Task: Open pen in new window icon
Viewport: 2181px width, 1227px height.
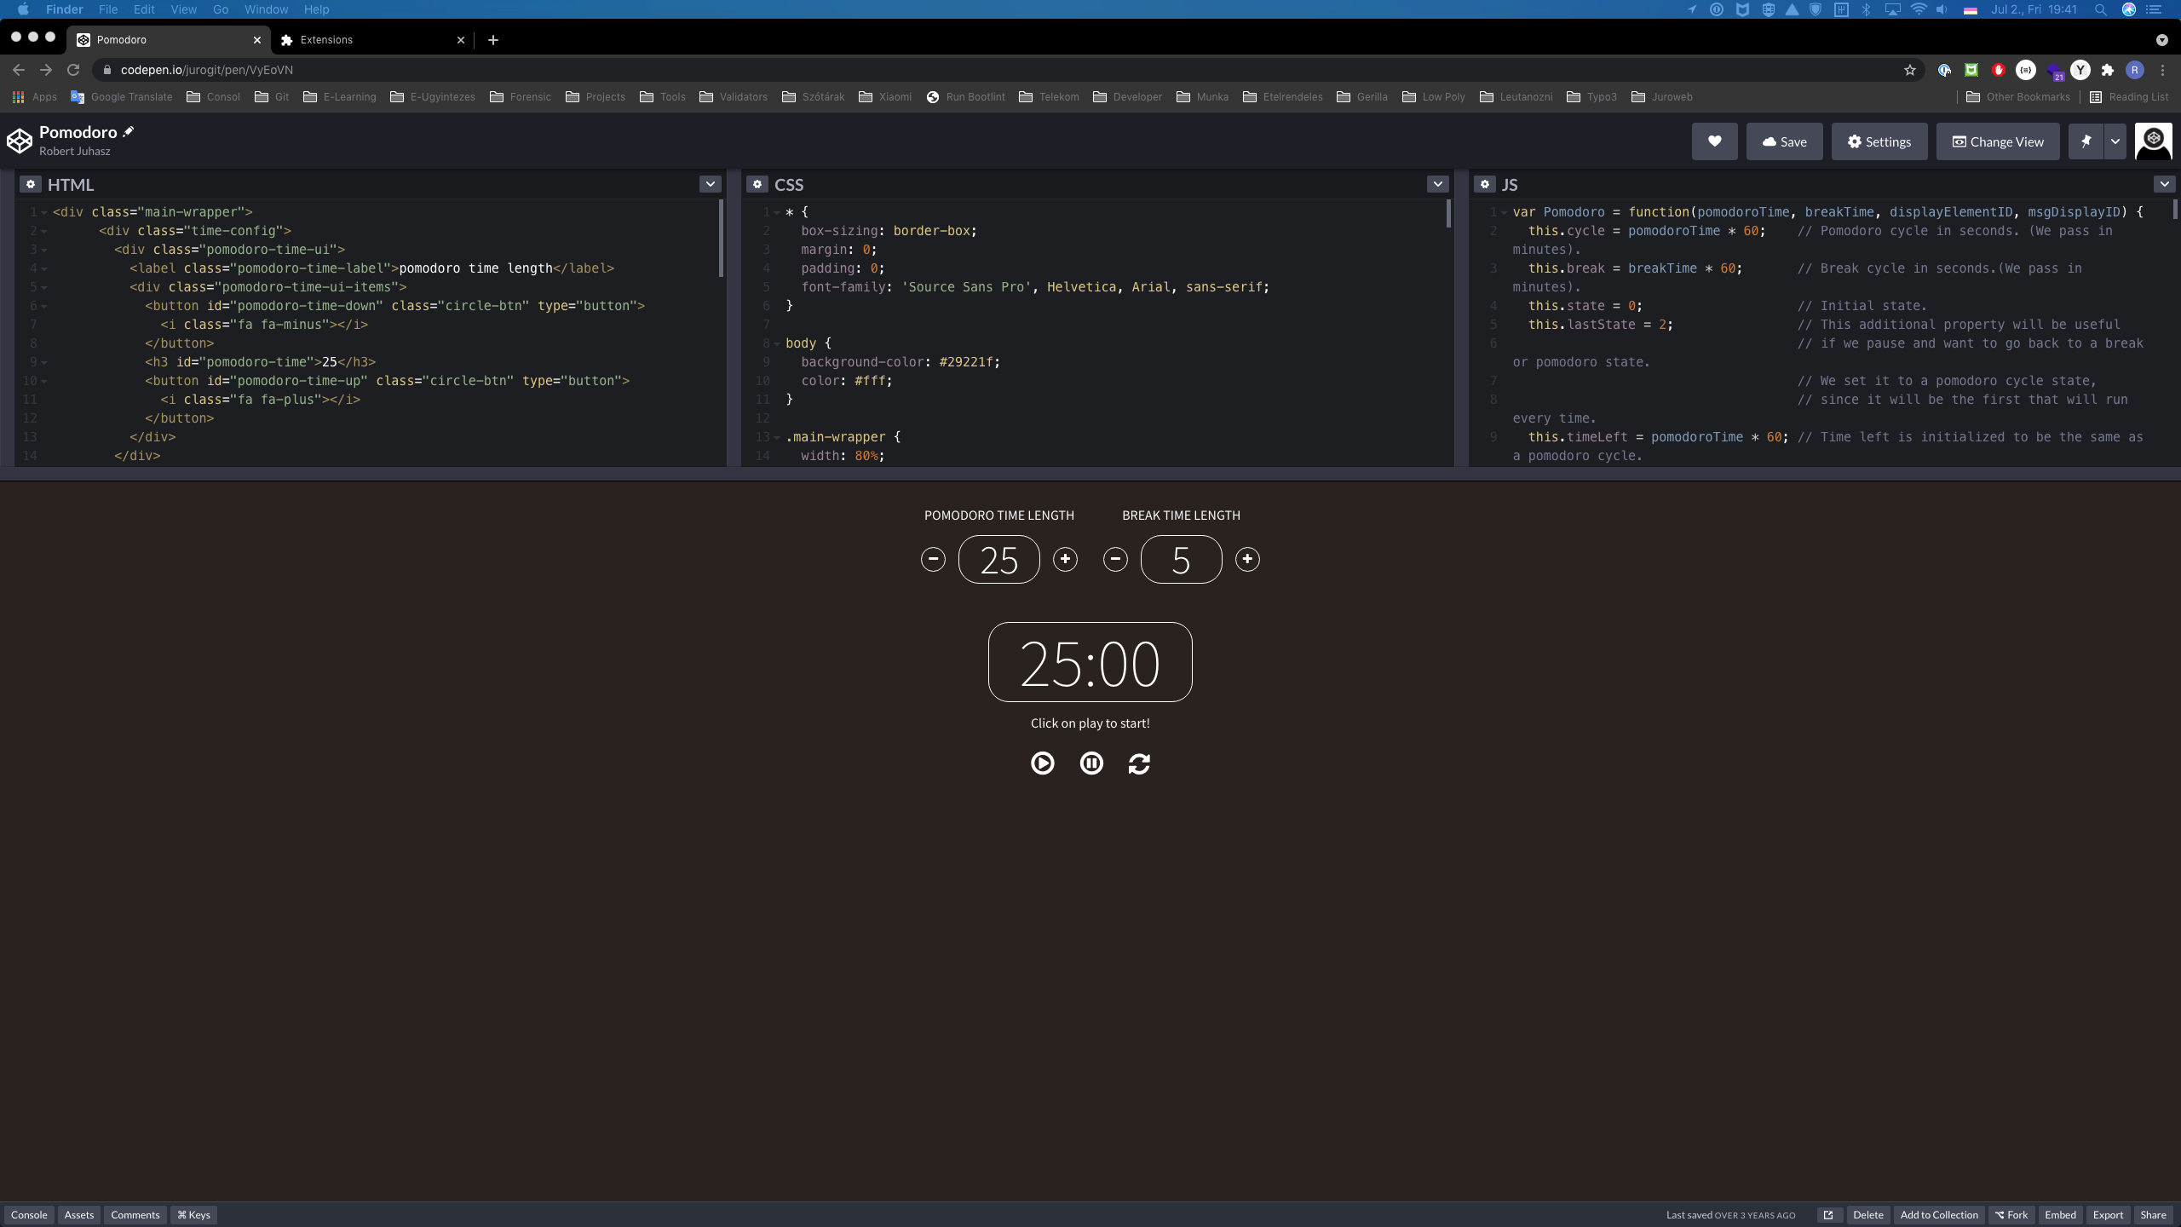Action: (1828, 1215)
